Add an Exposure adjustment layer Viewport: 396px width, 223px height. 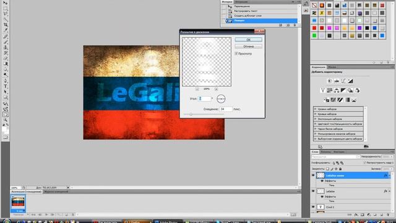click(x=350, y=81)
